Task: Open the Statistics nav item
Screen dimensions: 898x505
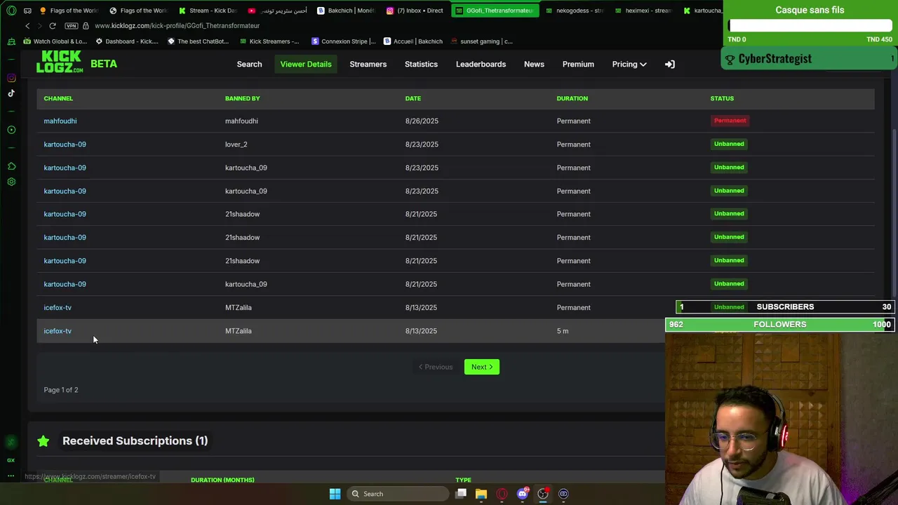Action: click(421, 64)
